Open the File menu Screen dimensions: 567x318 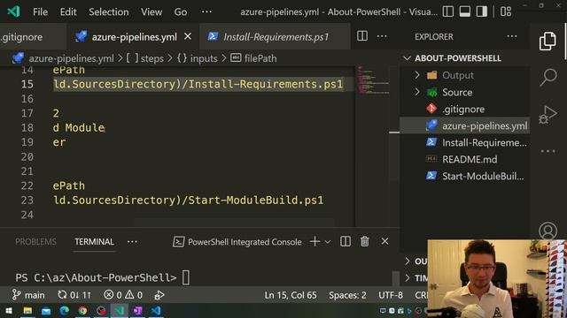(x=40, y=11)
